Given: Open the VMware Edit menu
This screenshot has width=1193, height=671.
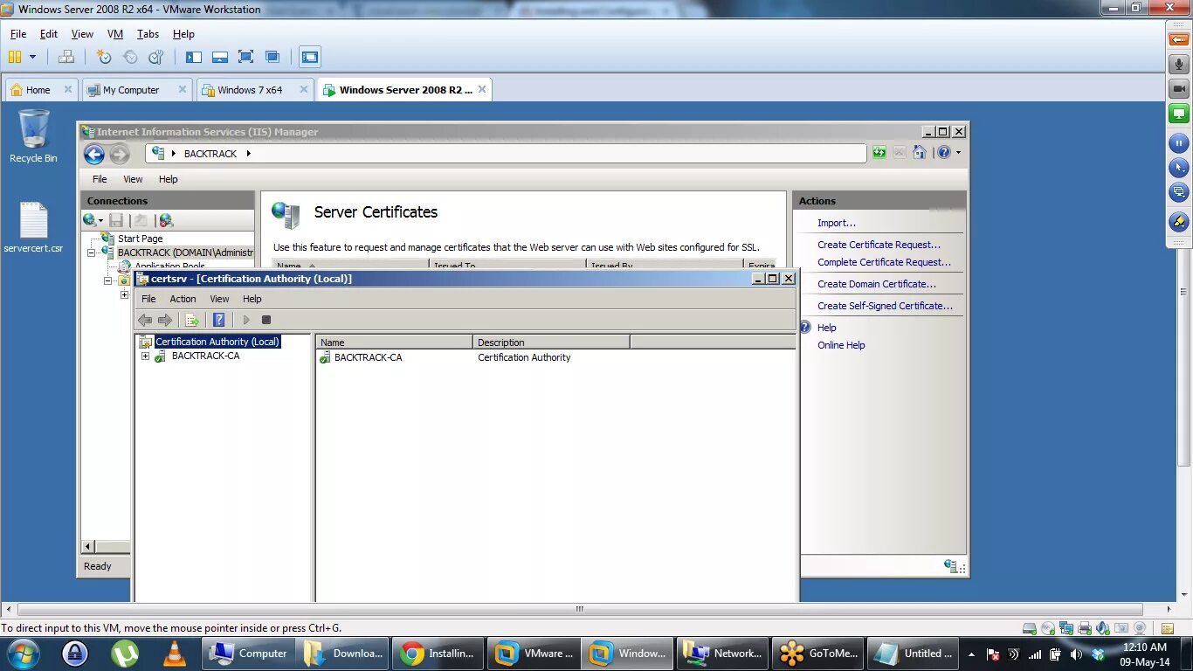Looking at the screenshot, I should pos(49,34).
